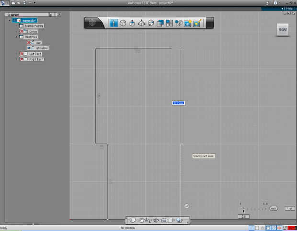Click the grid scale slider track
Screen dimensions: 297x231
pos(253,209)
